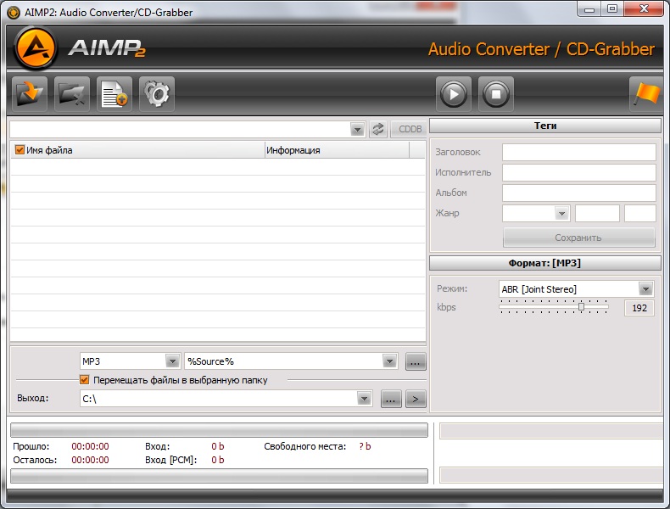This screenshot has height=509, width=670.
Task: Click the kbps bitrate slider handle
Action: tap(581, 306)
